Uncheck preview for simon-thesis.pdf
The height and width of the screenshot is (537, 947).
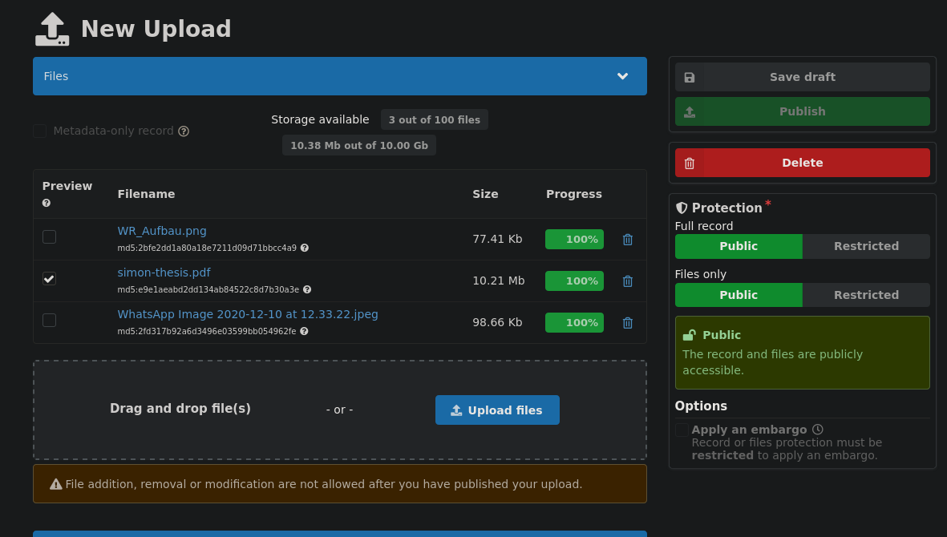(x=49, y=278)
